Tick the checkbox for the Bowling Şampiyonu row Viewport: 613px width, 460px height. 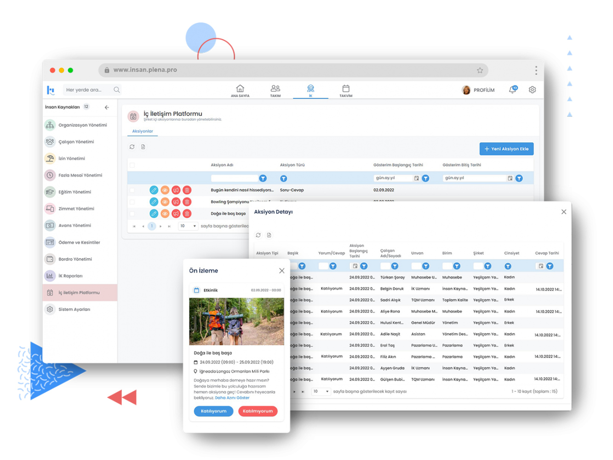[x=132, y=202]
